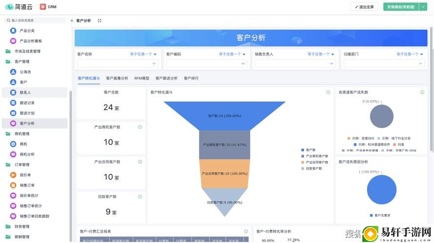Collapse 订单管理 folder in sidebar
This screenshot has height=243, width=434.
[22, 165]
